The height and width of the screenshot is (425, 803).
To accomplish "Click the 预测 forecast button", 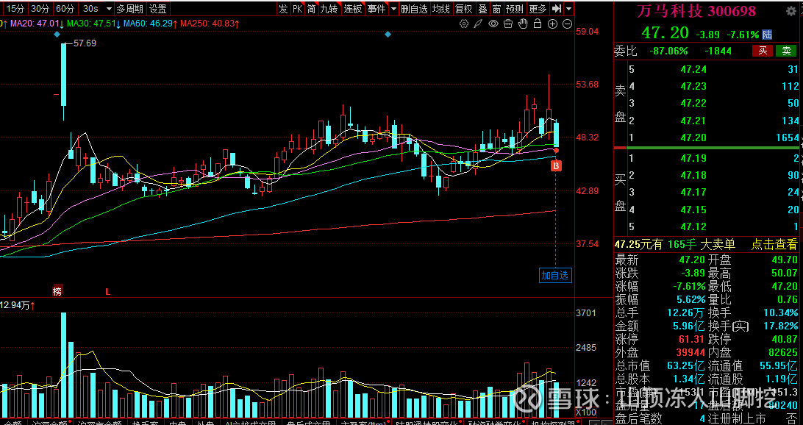I will click(515, 9).
